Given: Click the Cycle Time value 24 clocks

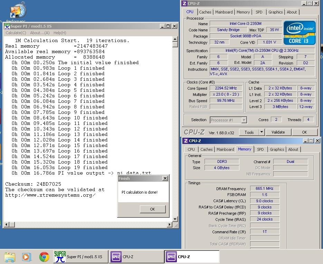Looking at the screenshot, I should (265, 219).
